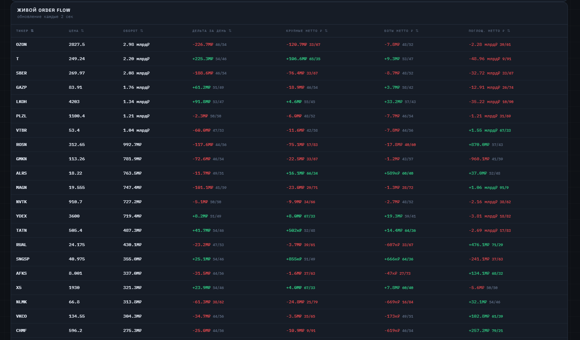Image resolution: width=580 pixels, height=340 pixels.
Task: Click CHMF large net -10.9М₽
Action: (295, 330)
